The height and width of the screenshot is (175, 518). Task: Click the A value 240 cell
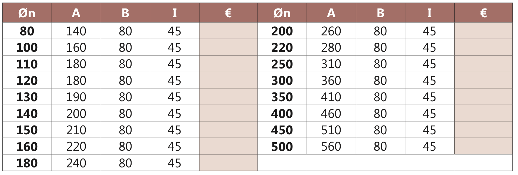click(x=76, y=163)
